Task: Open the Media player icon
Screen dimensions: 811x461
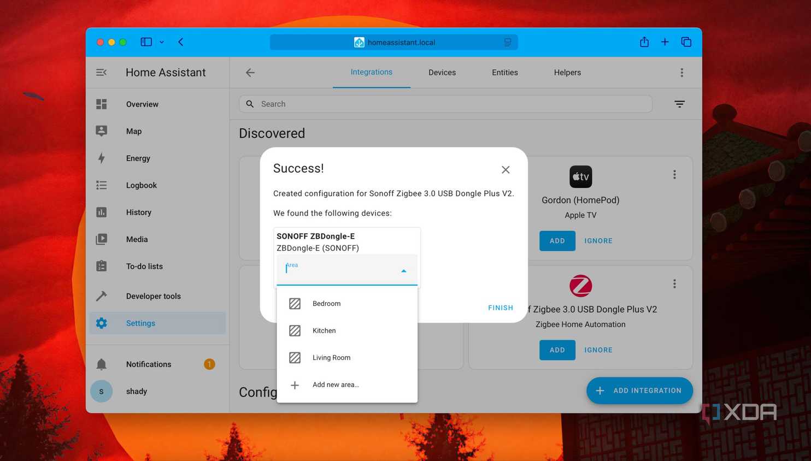Action: [x=102, y=239]
